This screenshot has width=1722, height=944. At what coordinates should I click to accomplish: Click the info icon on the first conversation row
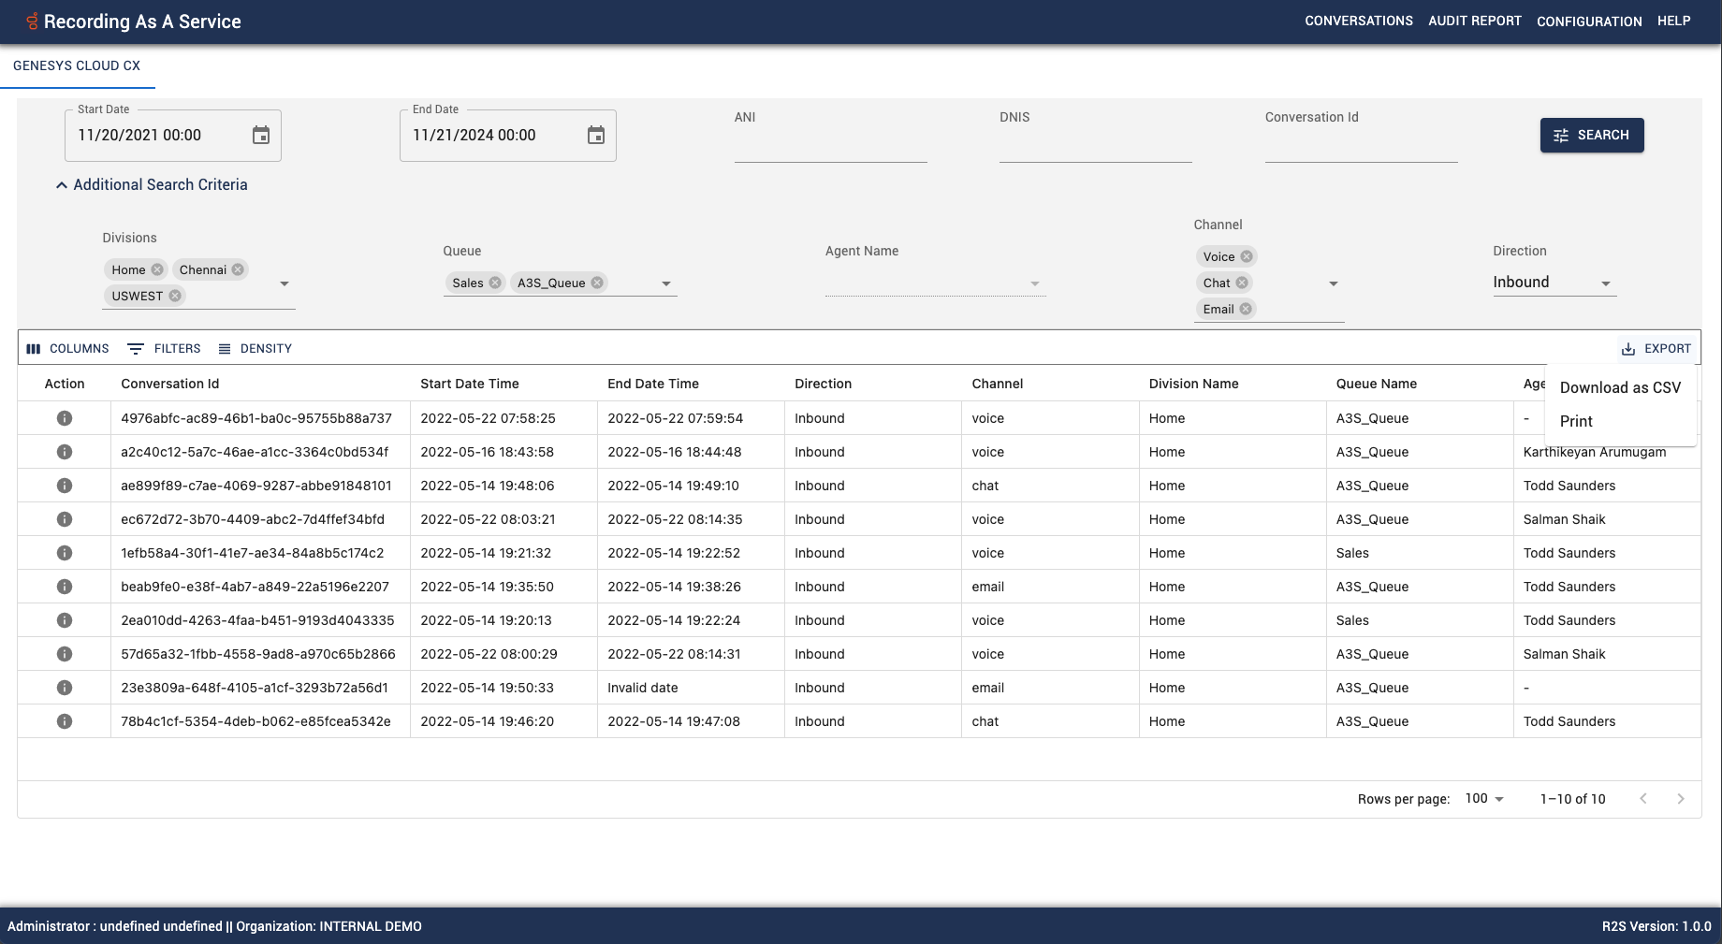click(x=64, y=418)
